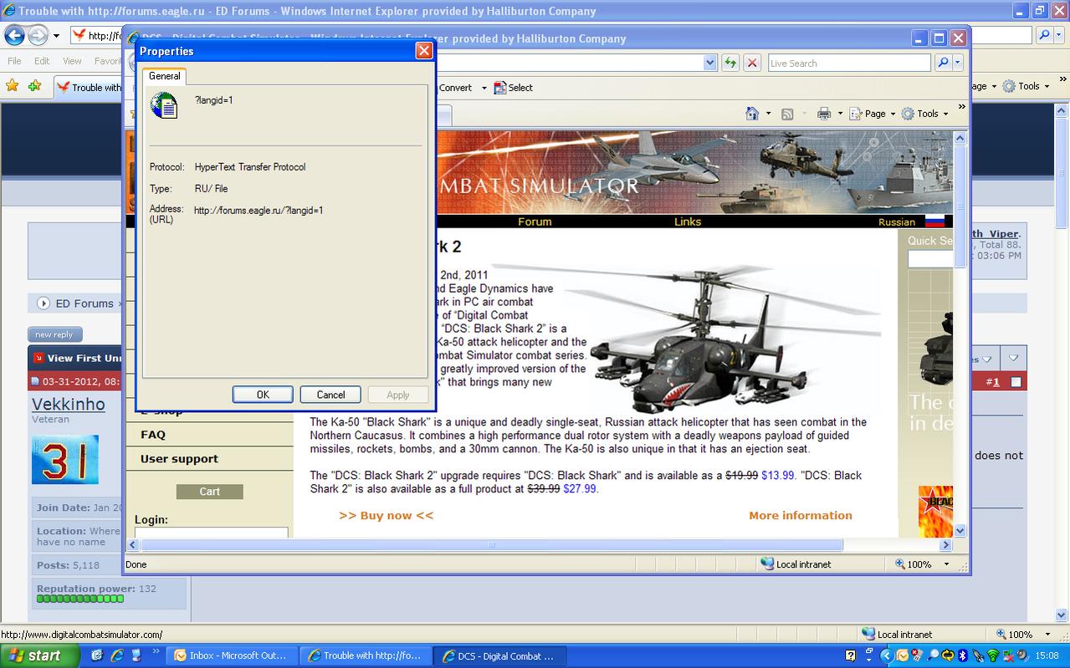The height and width of the screenshot is (668, 1070).
Task: Click the RSS feeds icon in the DCS window
Action: point(787,114)
